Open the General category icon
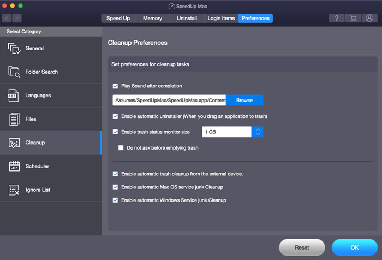The width and height of the screenshot is (382, 260). pyautogui.click(x=14, y=48)
